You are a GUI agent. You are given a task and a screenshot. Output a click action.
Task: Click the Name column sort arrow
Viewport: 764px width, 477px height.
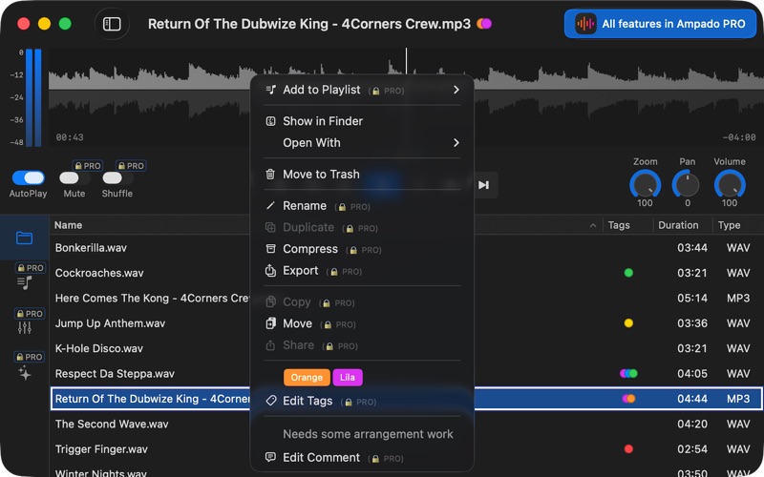pos(593,225)
